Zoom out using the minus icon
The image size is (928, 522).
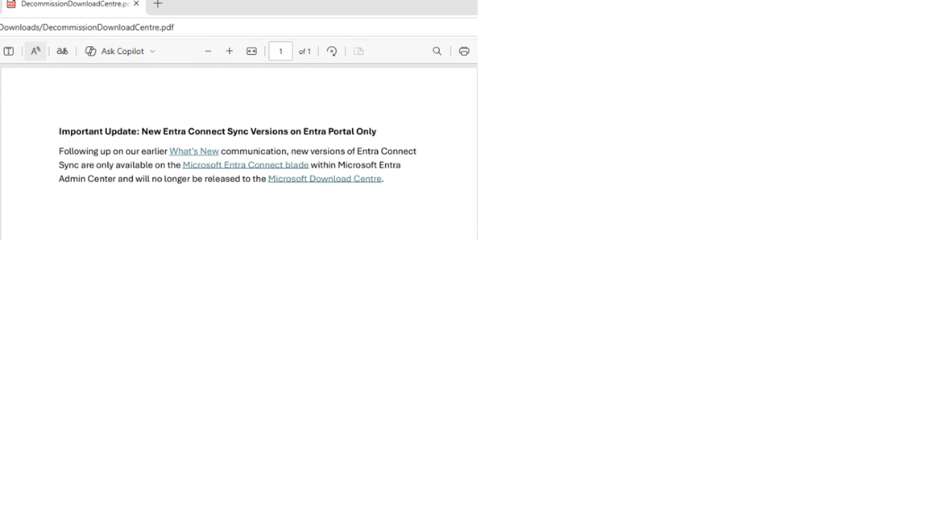[208, 52]
